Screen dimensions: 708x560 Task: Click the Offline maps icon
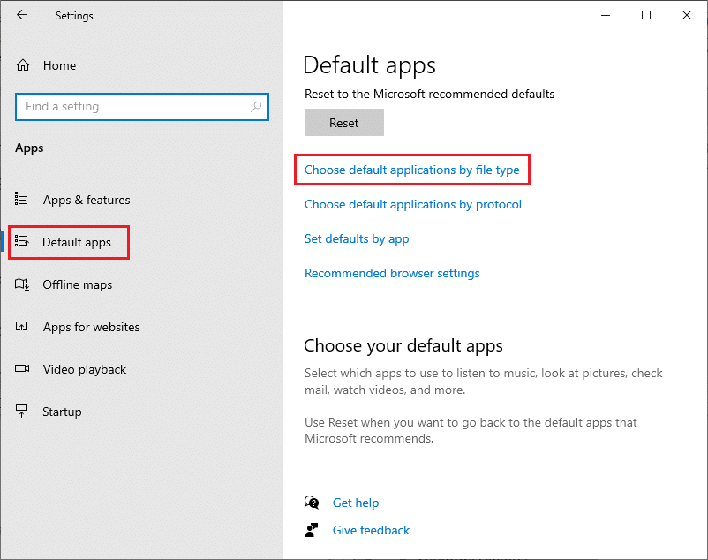click(x=24, y=284)
